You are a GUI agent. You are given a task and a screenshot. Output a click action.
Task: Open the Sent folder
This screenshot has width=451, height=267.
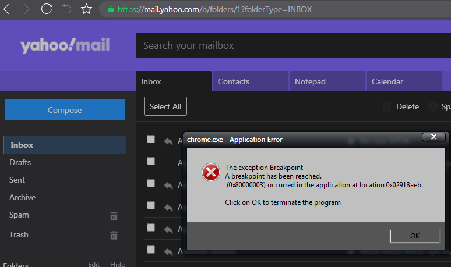point(17,180)
